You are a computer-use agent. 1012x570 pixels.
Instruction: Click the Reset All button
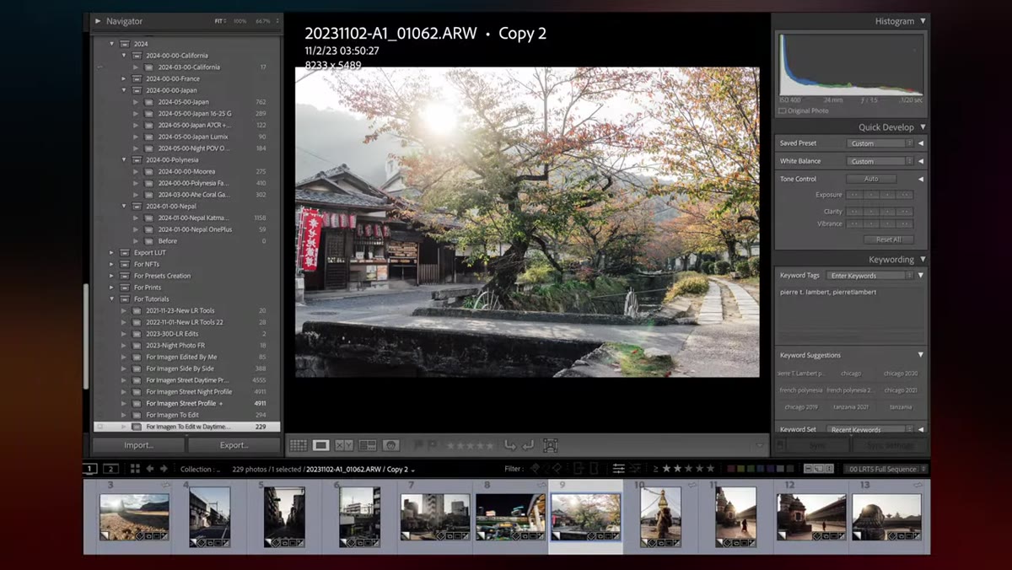(x=888, y=239)
